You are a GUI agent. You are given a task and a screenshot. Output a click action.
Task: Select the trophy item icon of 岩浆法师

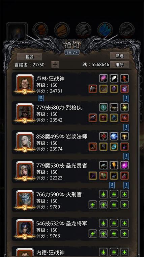124,136
